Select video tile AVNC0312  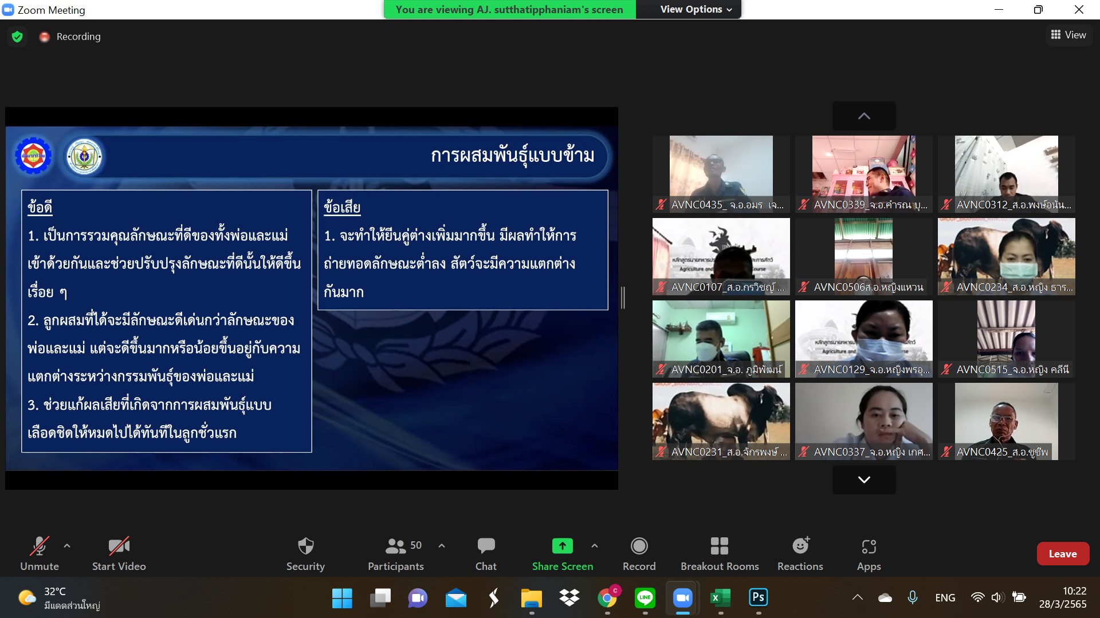1006,174
